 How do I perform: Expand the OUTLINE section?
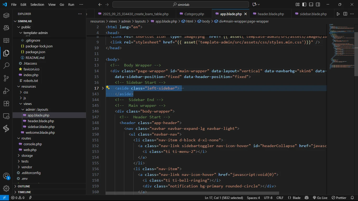(24, 186)
